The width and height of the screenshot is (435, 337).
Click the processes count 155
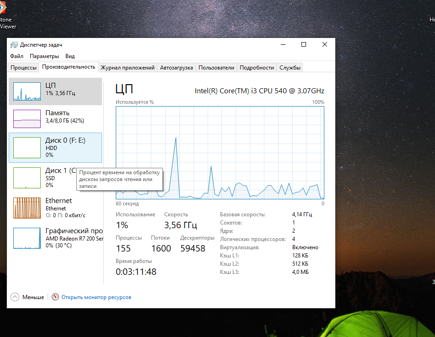tap(123, 248)
